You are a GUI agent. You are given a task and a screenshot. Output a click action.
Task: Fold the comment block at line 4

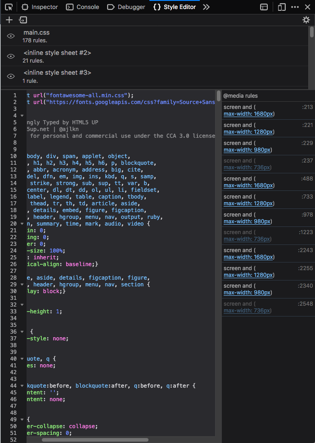click(22, 116)
